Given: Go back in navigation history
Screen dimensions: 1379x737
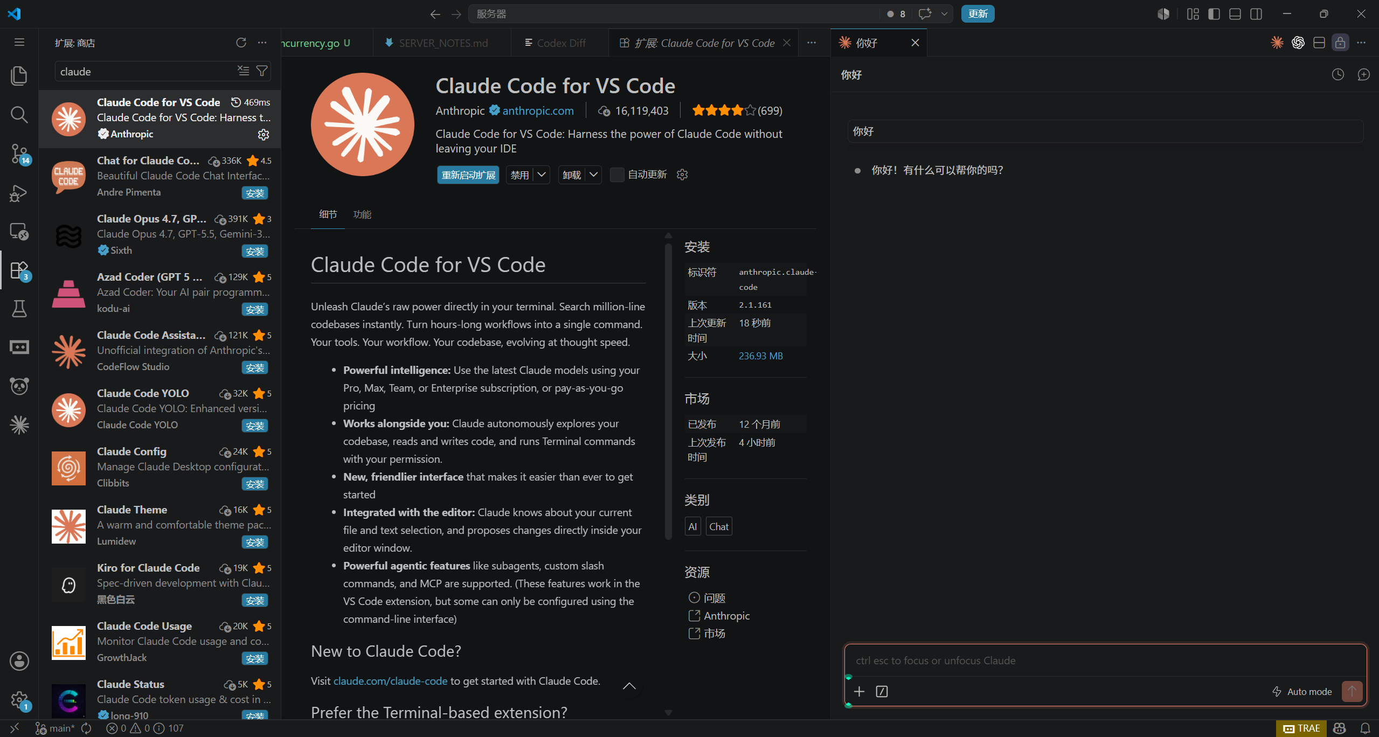Looking at the screenshot, I should click(435, 14).
